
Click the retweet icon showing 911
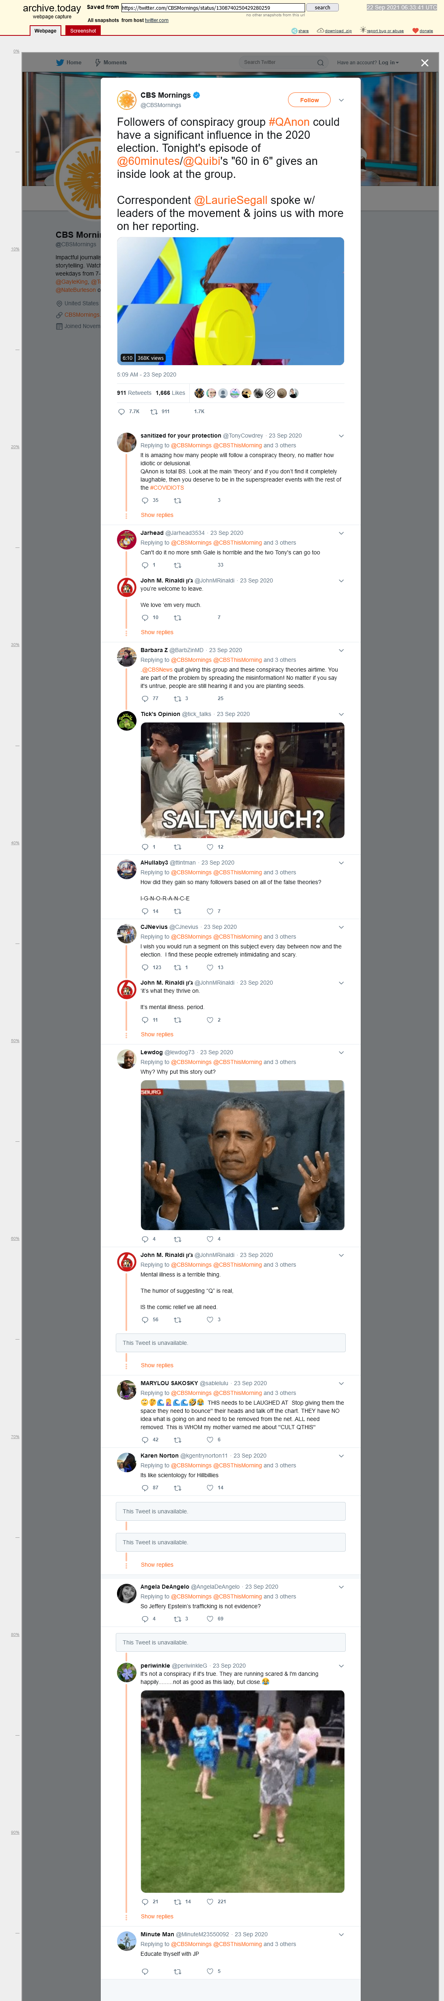click(x=154, y=412)
